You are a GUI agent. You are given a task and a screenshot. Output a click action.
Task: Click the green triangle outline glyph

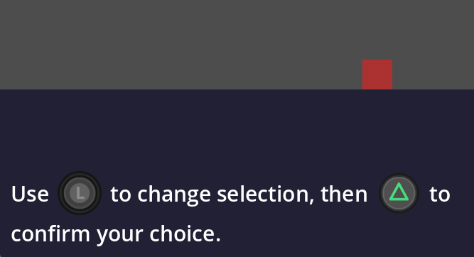pos(399,192)
